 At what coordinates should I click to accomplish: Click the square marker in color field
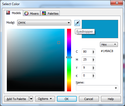tap(59, 43)
